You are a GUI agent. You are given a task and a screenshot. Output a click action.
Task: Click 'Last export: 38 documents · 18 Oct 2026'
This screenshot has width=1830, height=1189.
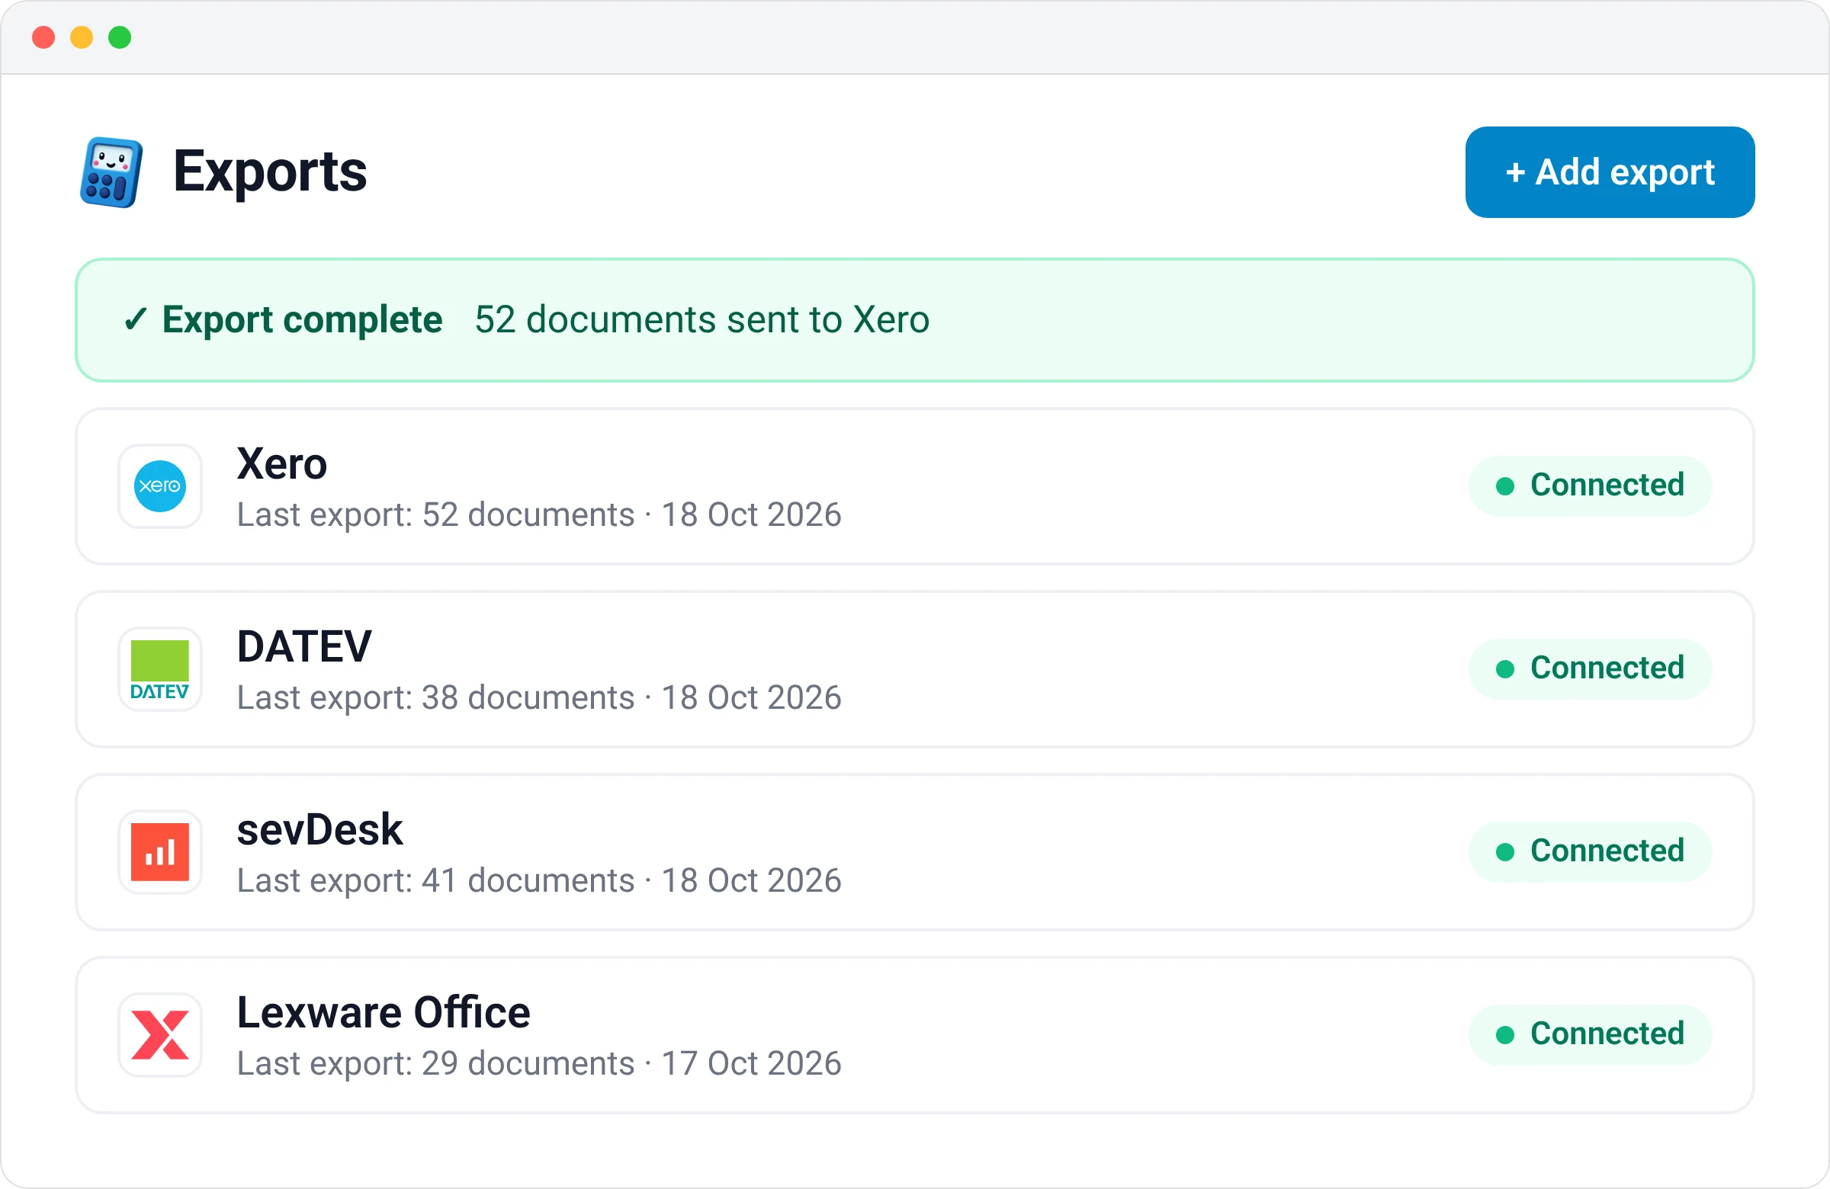click(x=539, y=698)
